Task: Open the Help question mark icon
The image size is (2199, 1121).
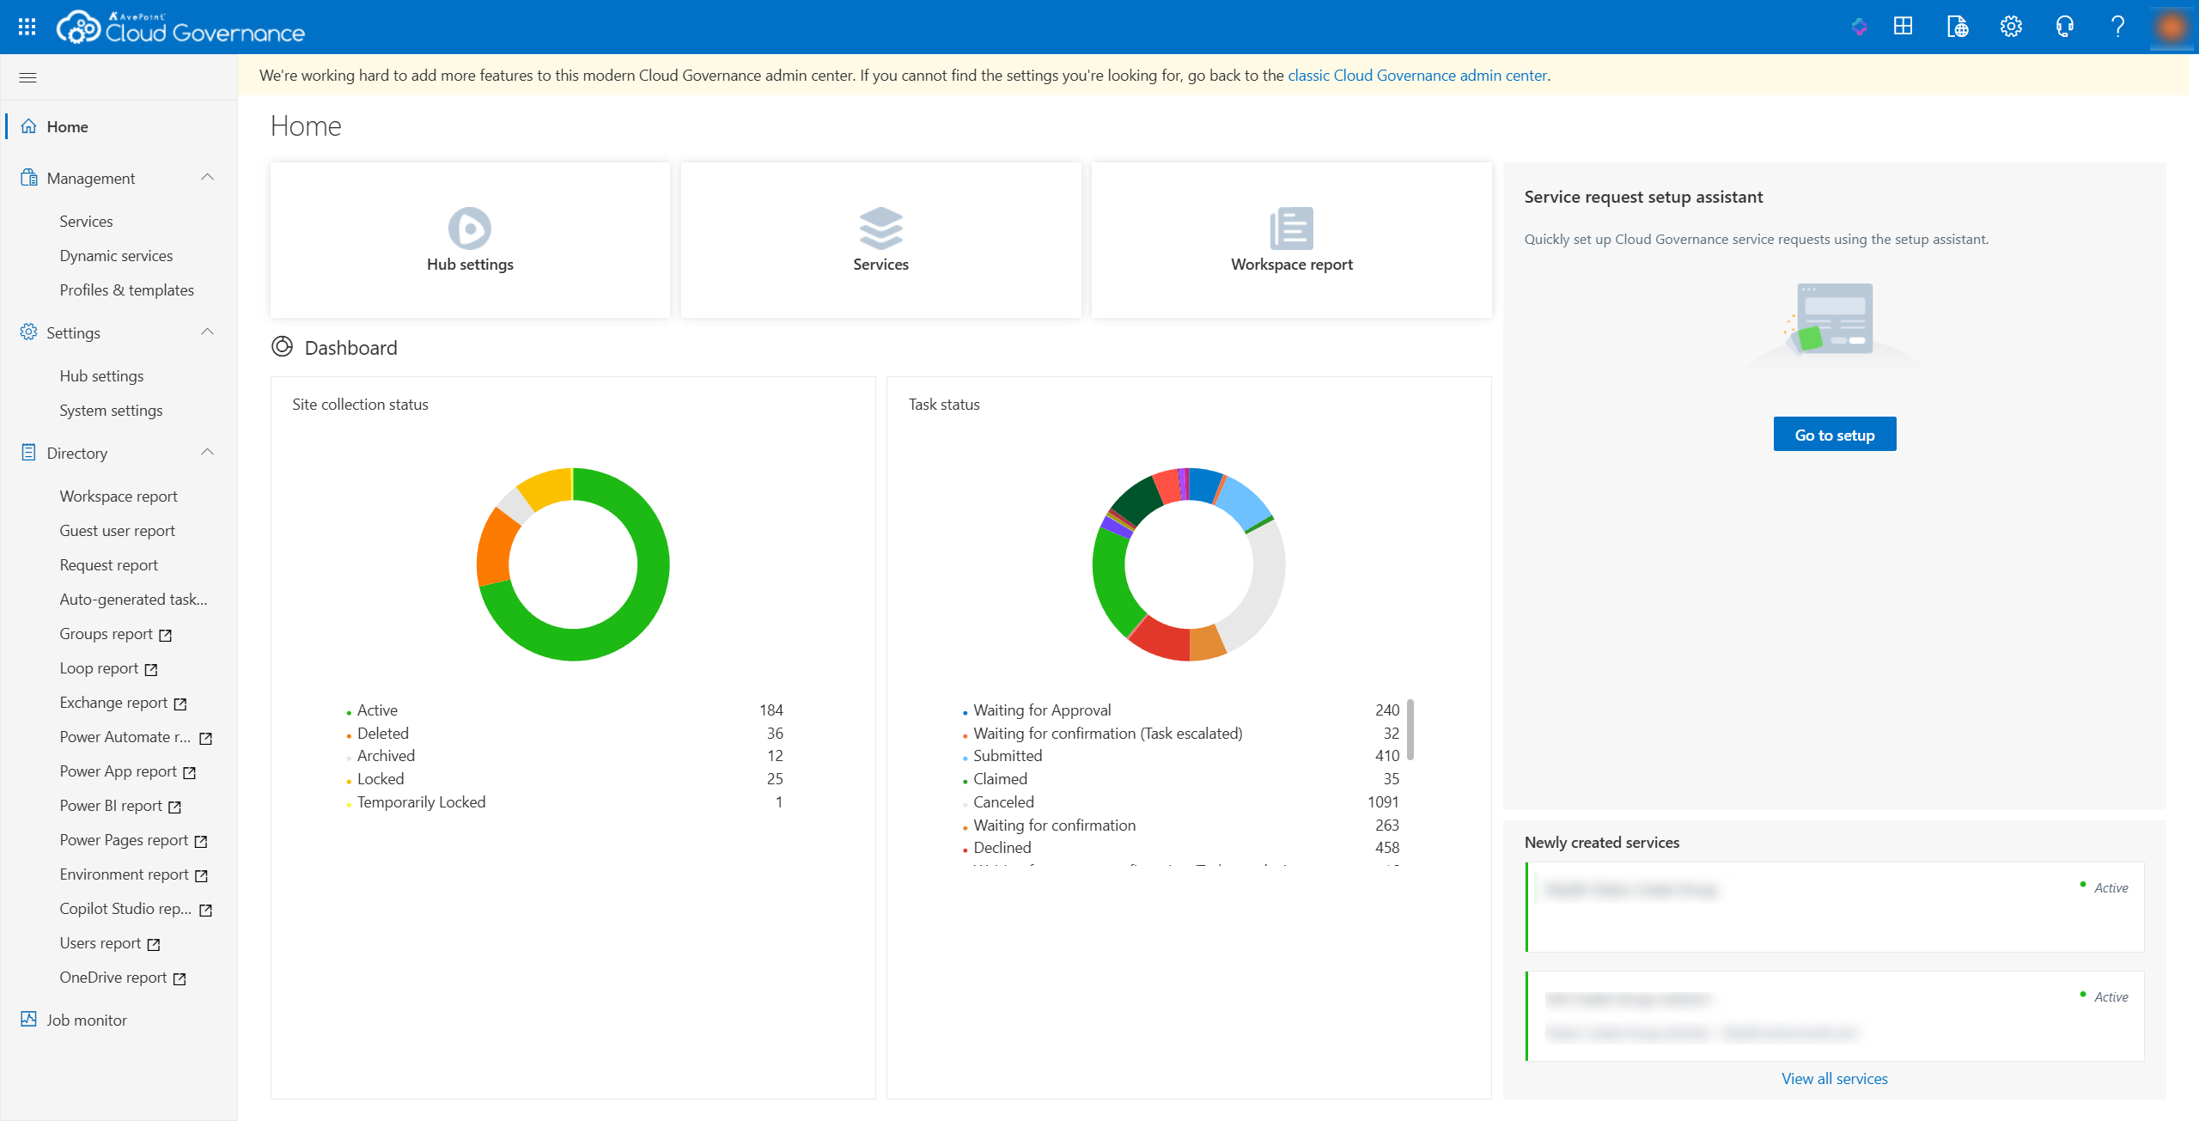Action: (2117, 27)
